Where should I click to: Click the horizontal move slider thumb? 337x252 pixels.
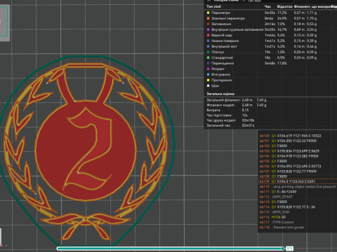pyautogui.click(x=283, y=248)
